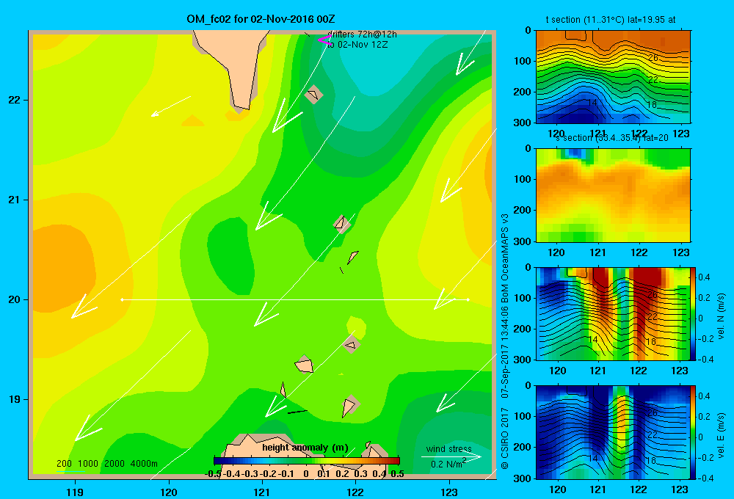Image resolution: width=734 pixels, height=499 pixels.
Task: Click the 'wind stress' legend label
Action: tap(448, 448)
